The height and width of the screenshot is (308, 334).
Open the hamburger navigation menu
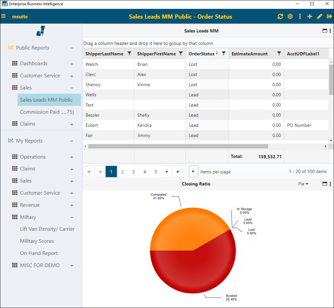pyautogui.click(x=4, y=16)
